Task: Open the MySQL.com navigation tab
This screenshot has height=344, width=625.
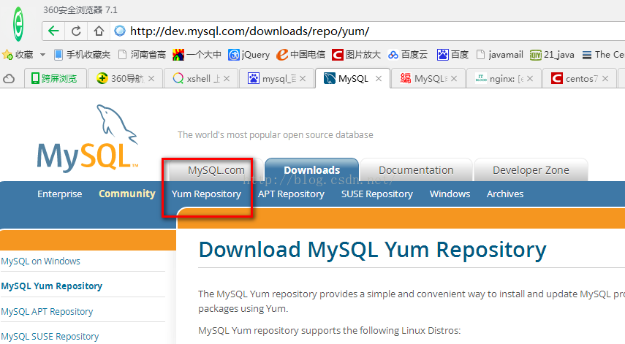Action: pos(216,170)
